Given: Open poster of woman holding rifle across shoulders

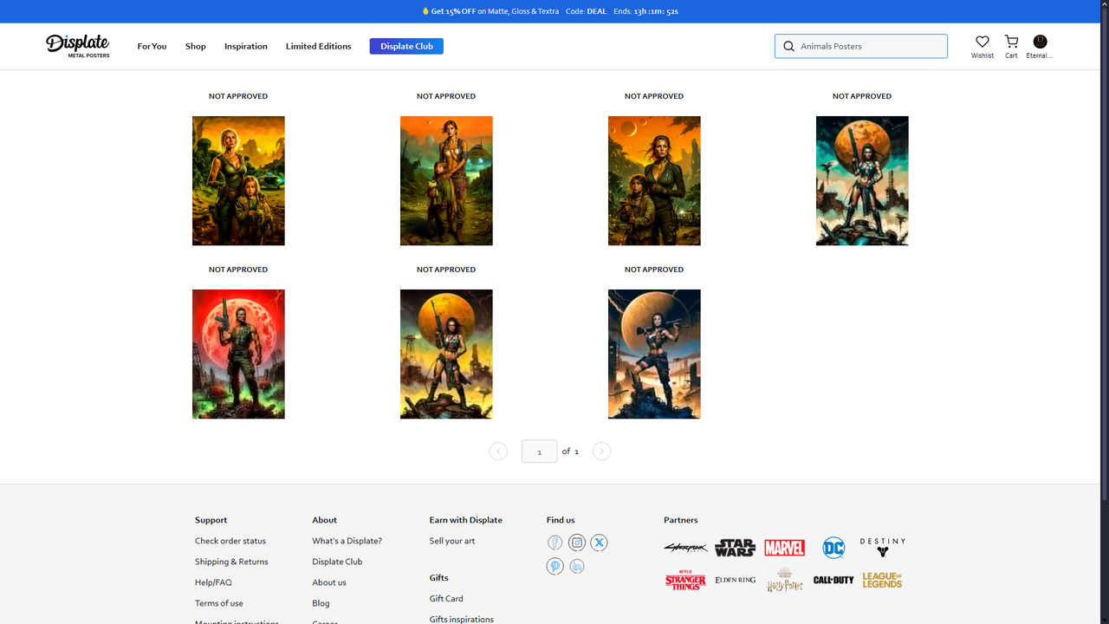Looking at the screenshot, I should tap(654, 354).
